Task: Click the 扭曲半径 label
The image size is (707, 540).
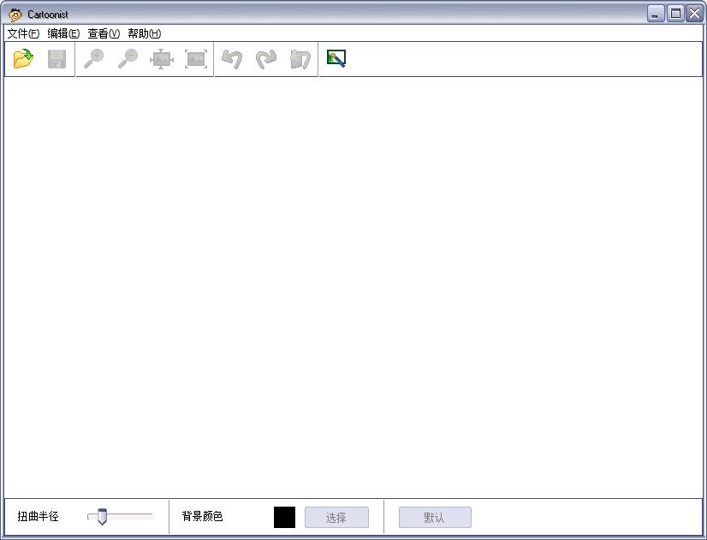Action: 38,516
